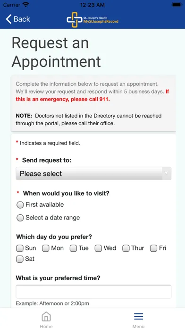Tap the St. Joseph's Health cross logo

(75, 20)
